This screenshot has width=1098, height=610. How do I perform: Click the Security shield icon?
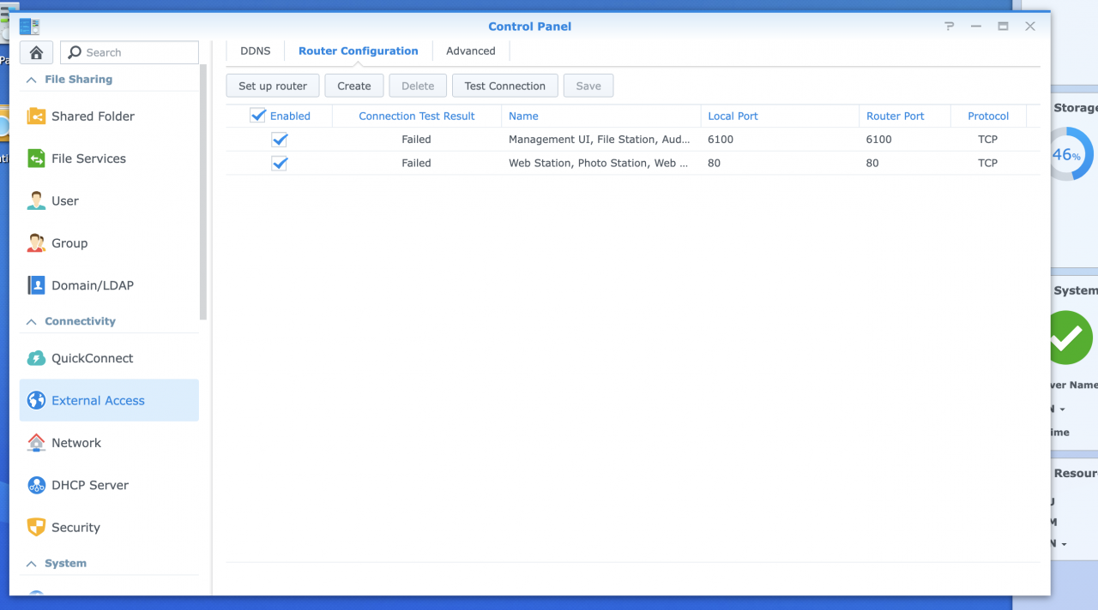[x=35, y=527]
